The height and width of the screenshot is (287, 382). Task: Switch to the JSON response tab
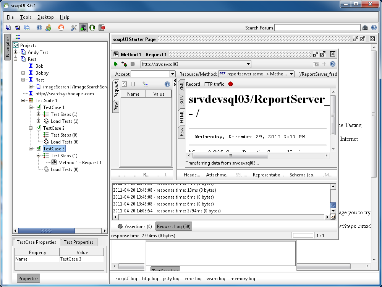coord(181,101)
